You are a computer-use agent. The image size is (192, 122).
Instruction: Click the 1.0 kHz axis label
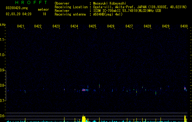2,55
